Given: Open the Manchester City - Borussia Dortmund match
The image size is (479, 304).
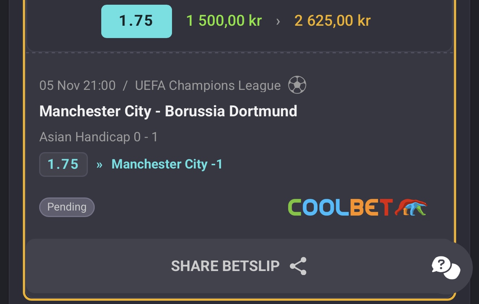Looking at the screenshot, I should (x=168, y=111).
